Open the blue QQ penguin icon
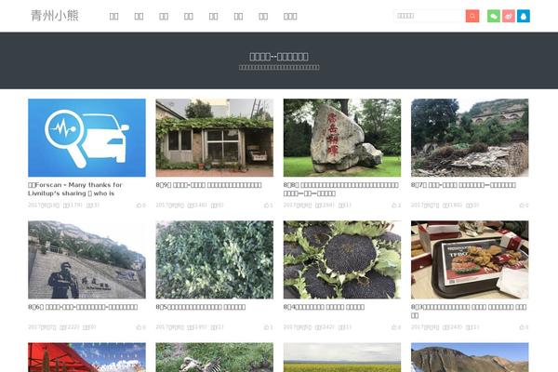Viewport: 558px width, 372px height. click(x=523, y=16)
